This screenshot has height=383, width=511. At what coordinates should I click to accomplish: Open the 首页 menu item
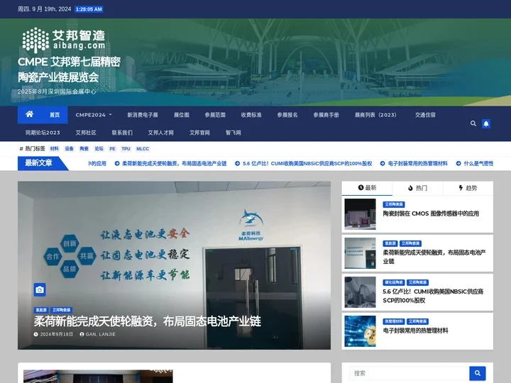[55, 115]
